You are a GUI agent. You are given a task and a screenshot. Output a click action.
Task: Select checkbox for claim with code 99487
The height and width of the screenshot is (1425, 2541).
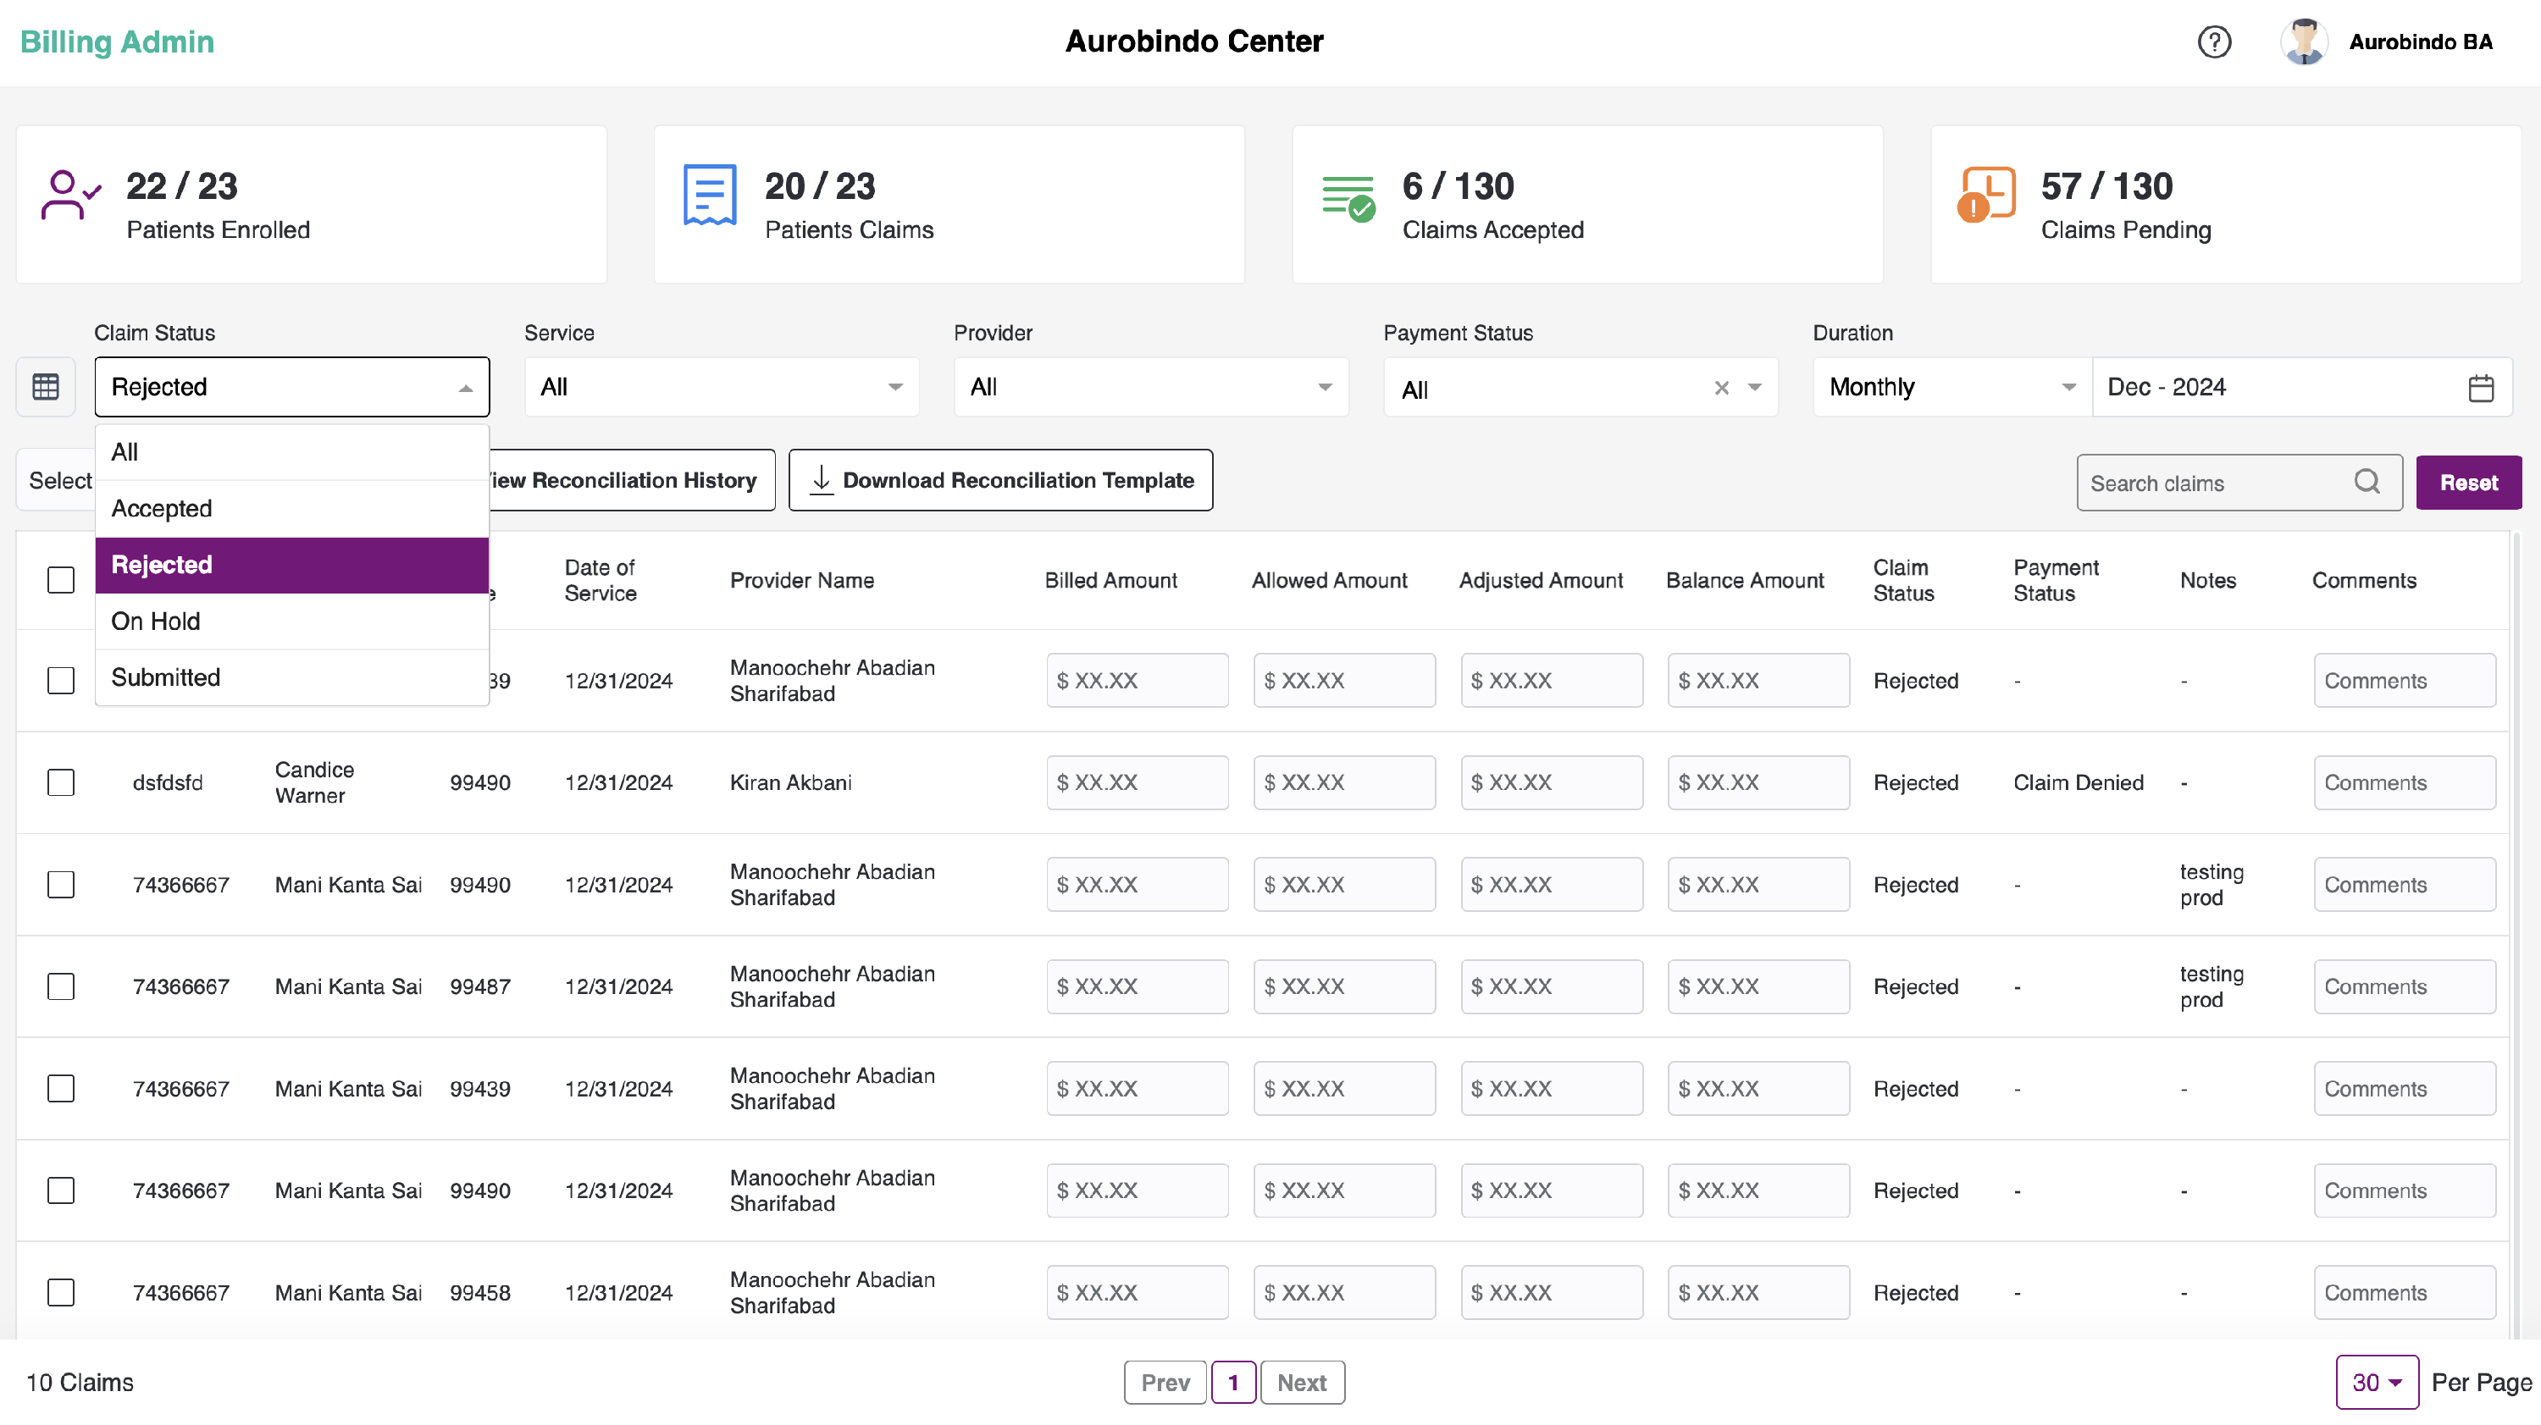coord(61,987)
